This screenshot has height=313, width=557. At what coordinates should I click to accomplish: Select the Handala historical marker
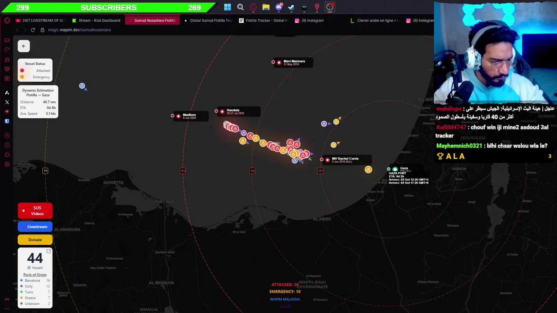[222, 112]
